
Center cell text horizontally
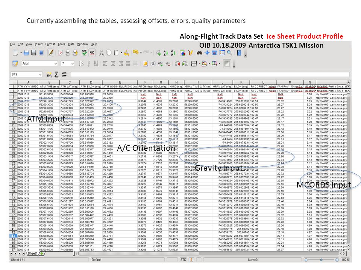tap(113, 64)
